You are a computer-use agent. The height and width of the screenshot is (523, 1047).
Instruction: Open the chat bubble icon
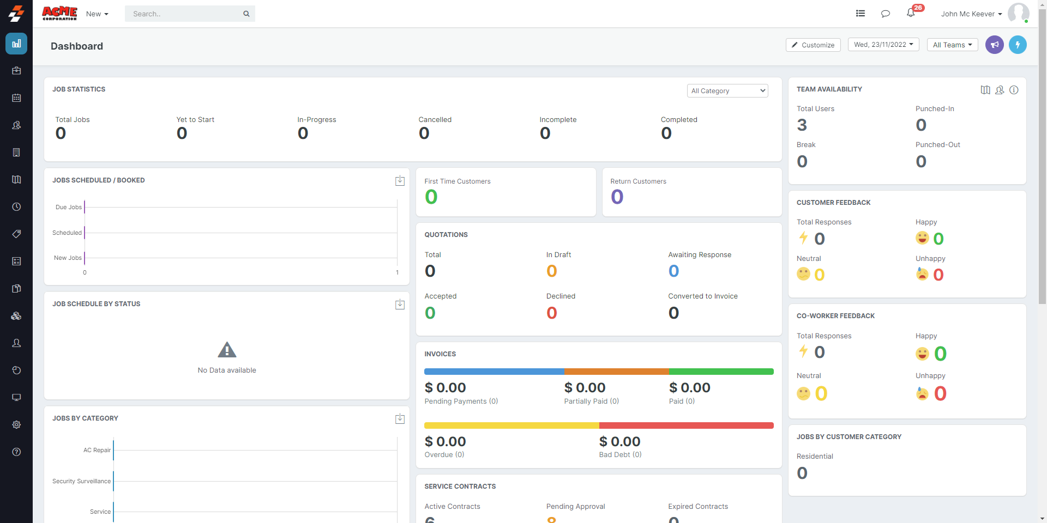click(x=885, y=14)
